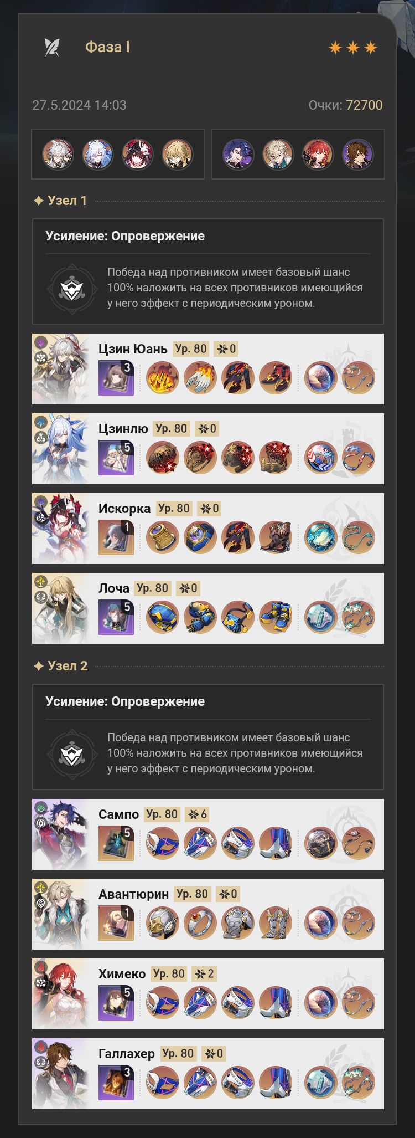The image size is (415, 1138).
Task: Select Цзинлю's planar sphere relic icon
Action: tap(321, 458)
